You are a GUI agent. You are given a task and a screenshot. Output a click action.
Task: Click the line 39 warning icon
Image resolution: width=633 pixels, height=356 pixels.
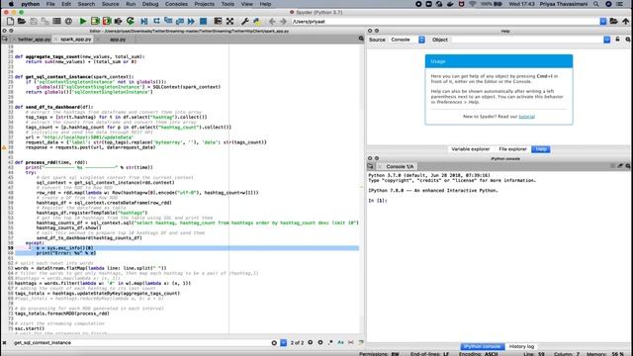click(4, 147)
